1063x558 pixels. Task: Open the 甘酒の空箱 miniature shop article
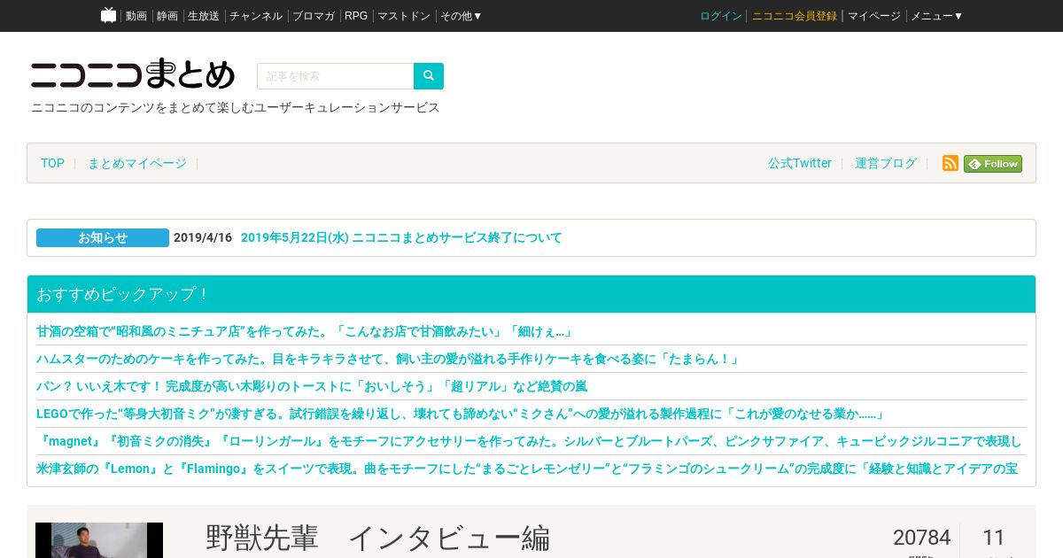[306, 331]
